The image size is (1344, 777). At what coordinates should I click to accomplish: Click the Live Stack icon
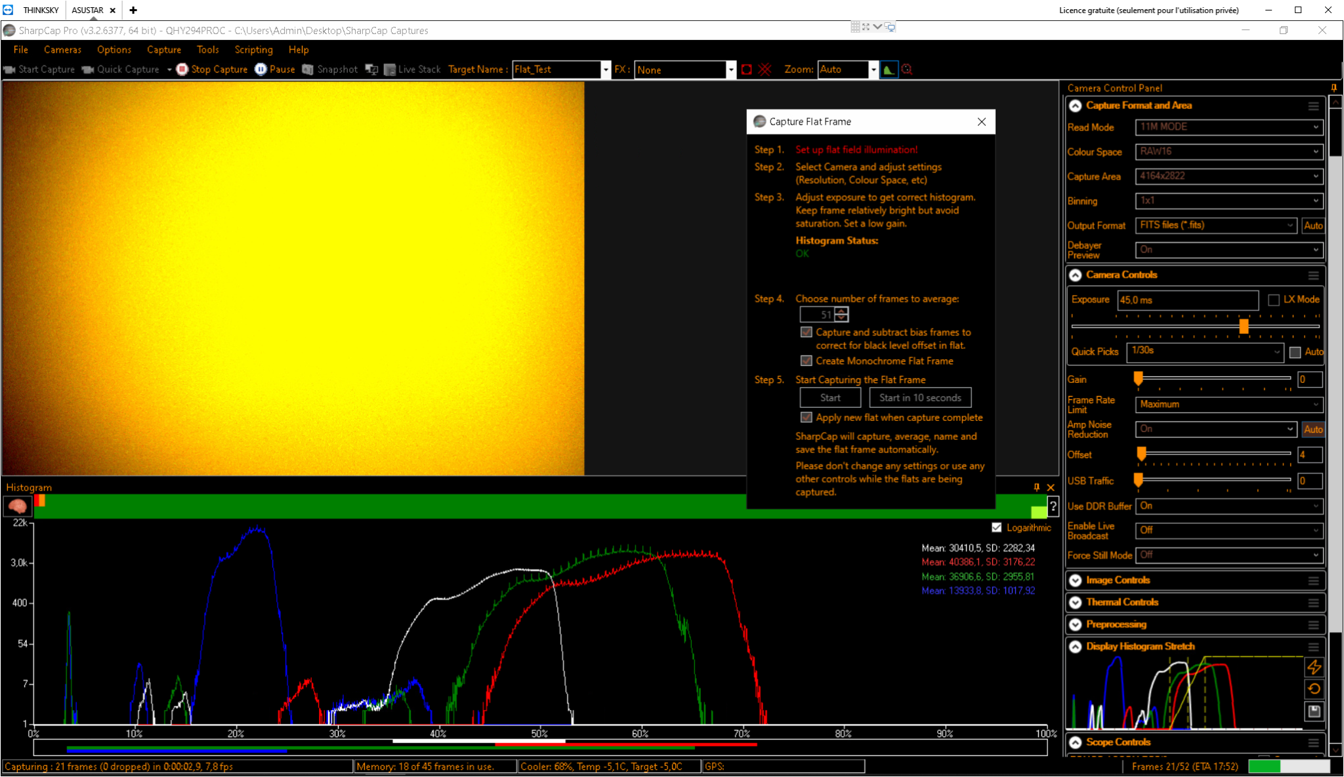coord(390,70)
